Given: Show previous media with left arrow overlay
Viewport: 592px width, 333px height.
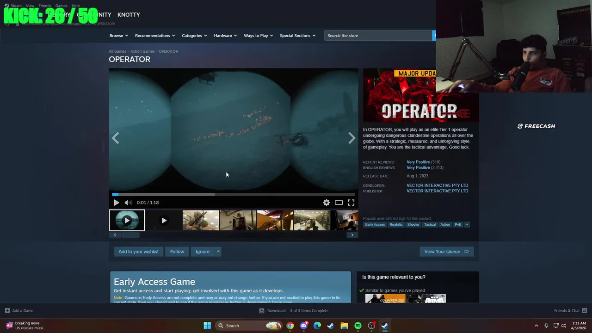Looking at the screenshot, I should tap(116, 138).
